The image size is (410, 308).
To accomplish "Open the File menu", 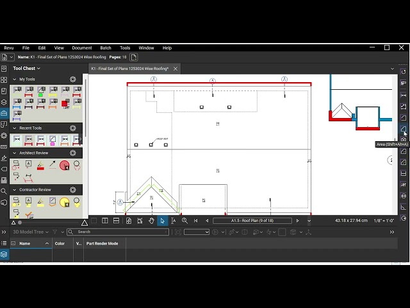I will pos(26,48).
